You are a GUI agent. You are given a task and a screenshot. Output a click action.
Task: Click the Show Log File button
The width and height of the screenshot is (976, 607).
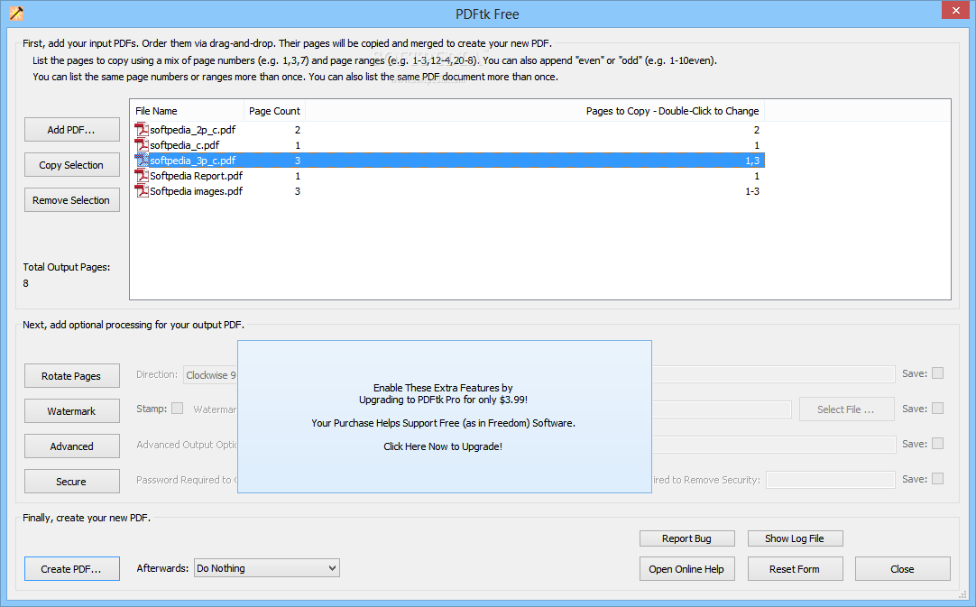pyautogui.click(x=795, y=538)
